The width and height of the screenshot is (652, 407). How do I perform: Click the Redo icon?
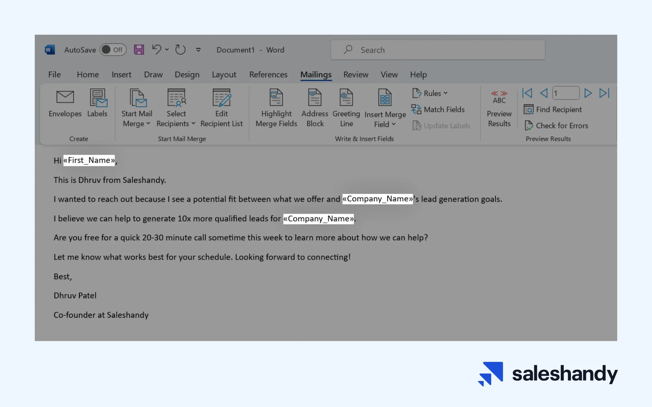(180, 50)
